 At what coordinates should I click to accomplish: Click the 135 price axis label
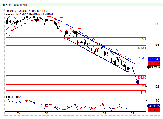(x=157, y=45)
